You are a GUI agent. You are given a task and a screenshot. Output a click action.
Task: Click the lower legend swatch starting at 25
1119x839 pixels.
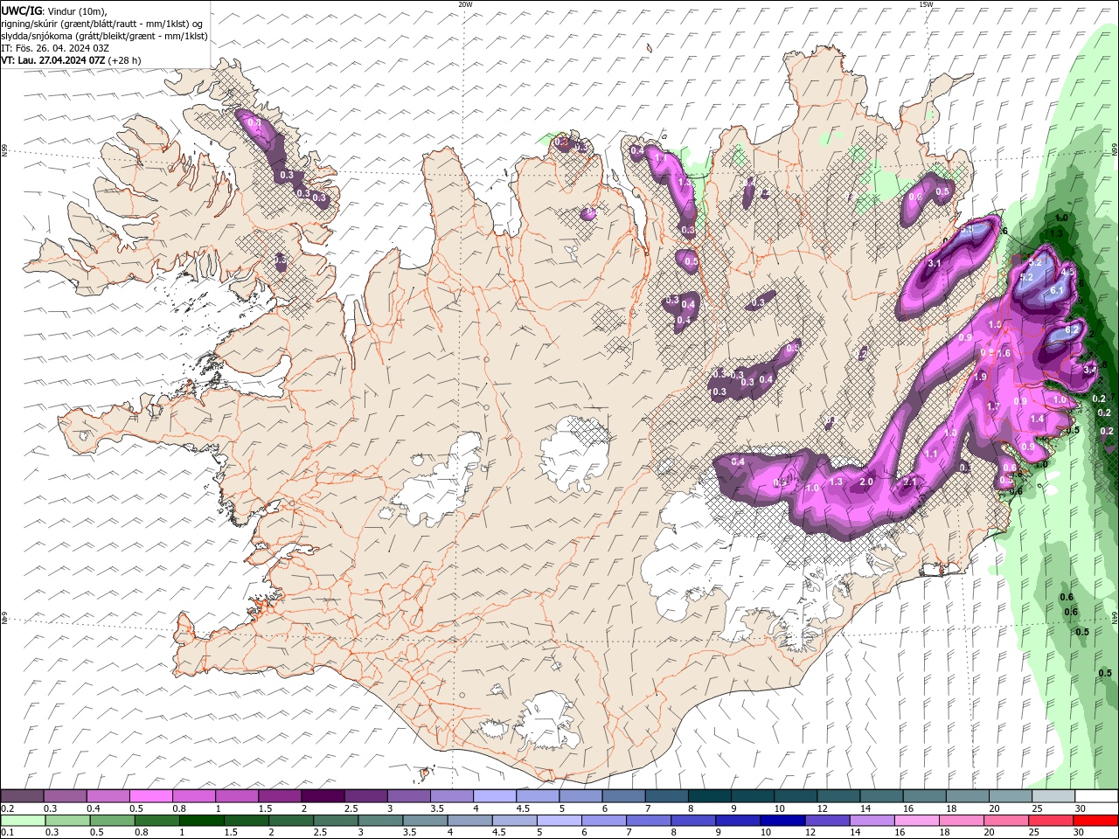click(x=1051, y=821)
